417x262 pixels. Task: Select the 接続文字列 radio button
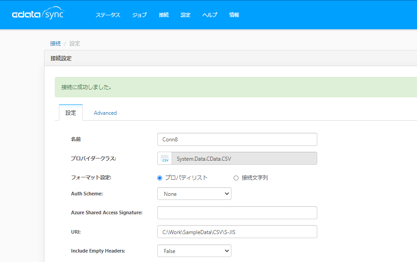tap(236, 178)
